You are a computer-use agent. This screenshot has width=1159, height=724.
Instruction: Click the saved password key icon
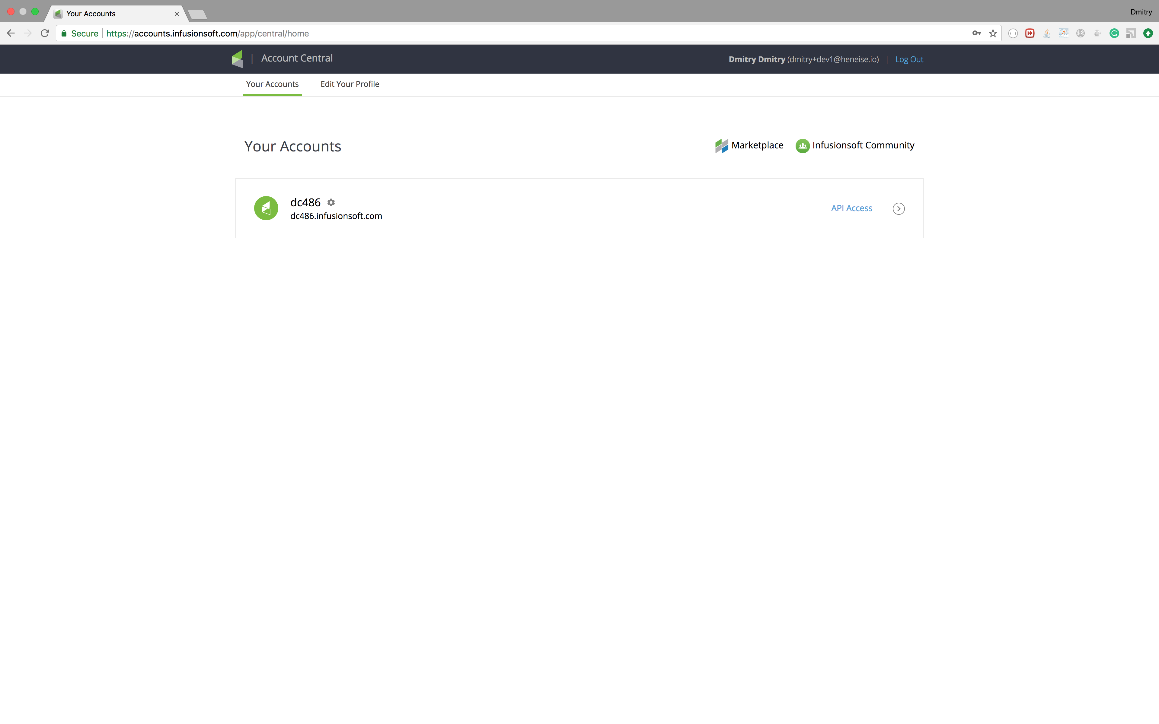tap(976, 33)
